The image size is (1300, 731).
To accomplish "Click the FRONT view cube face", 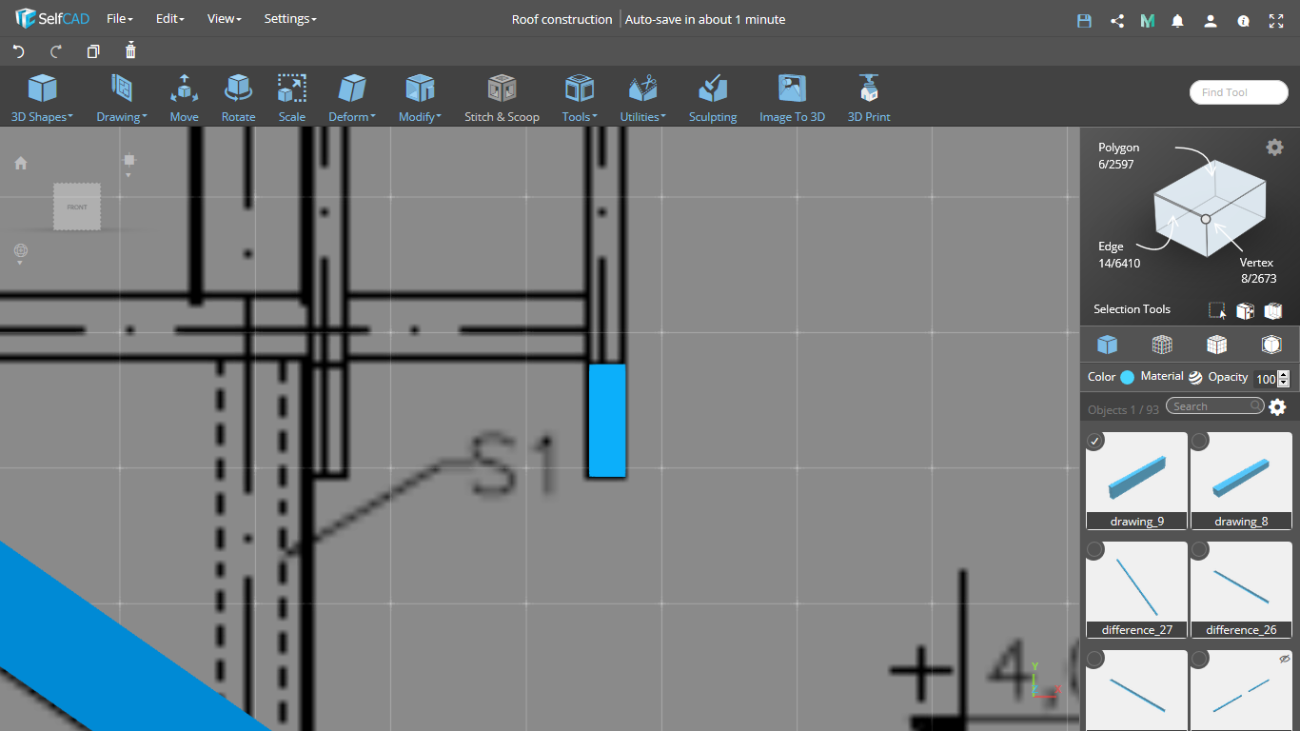I will click(x=77, y=207).
